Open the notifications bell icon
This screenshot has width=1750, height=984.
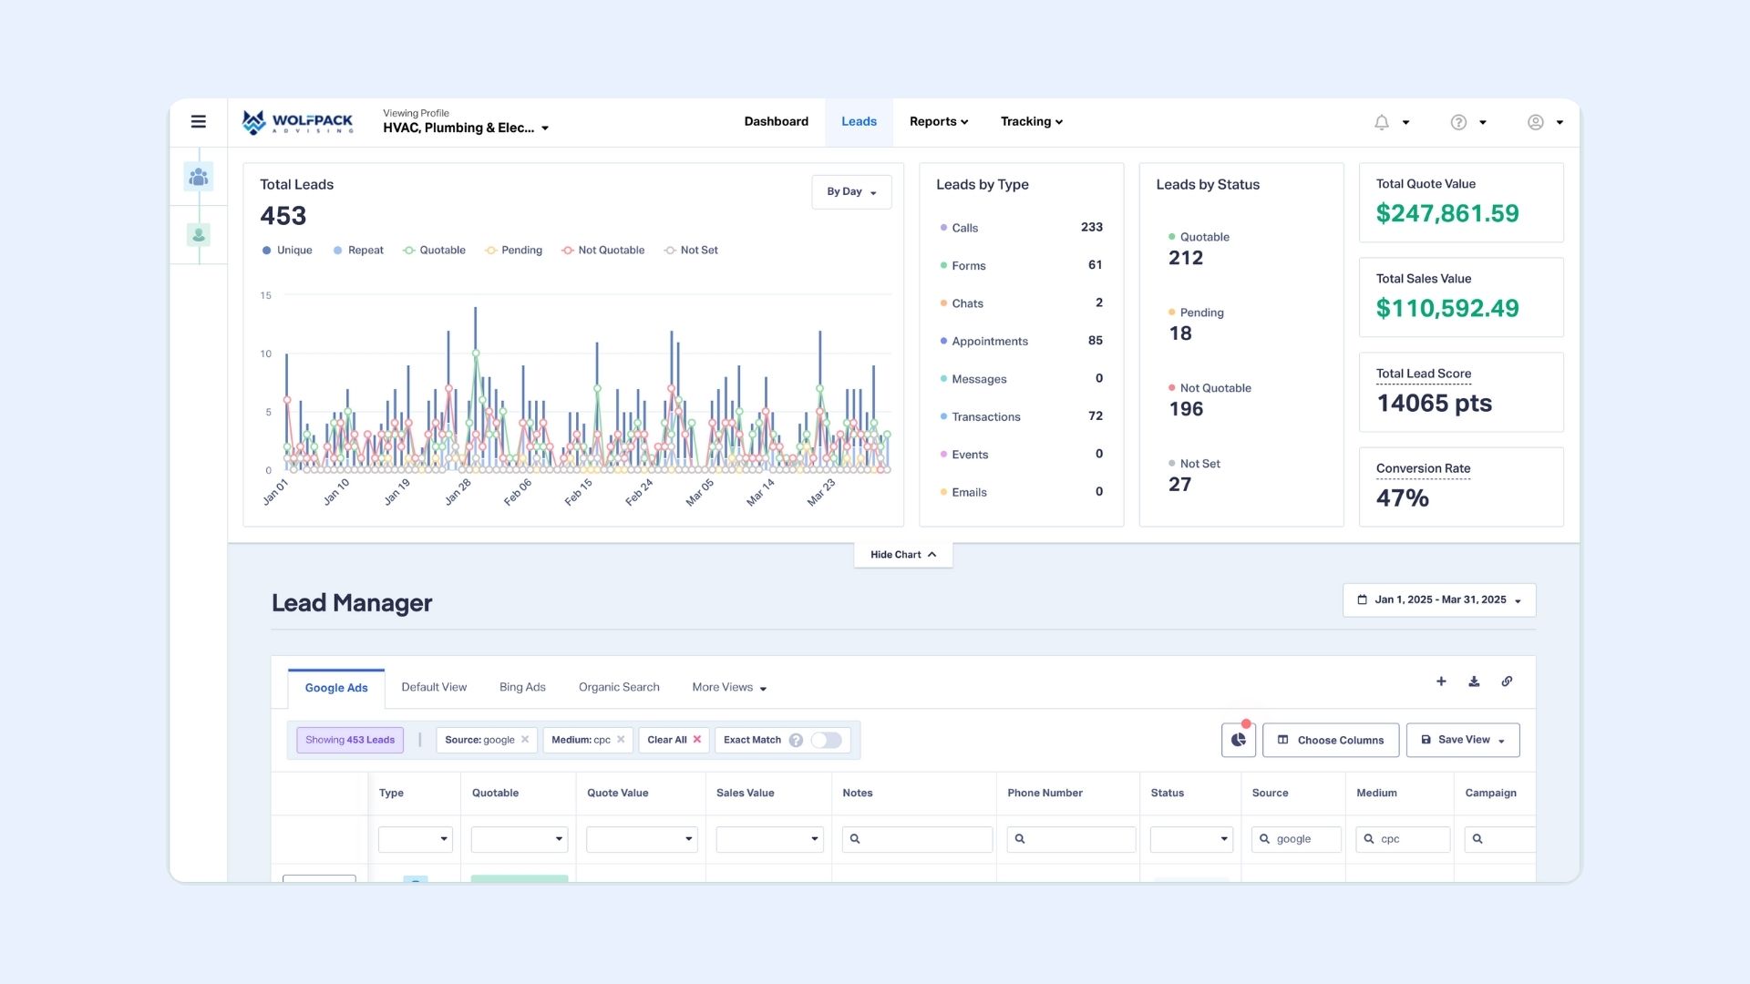click(x=1382, y=121)
